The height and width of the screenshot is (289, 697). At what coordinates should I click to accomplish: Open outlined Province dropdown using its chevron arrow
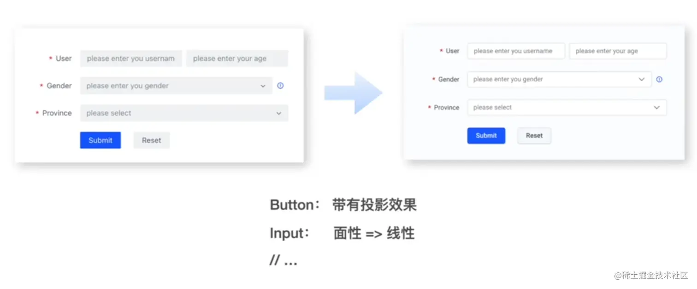pos(656,107)
